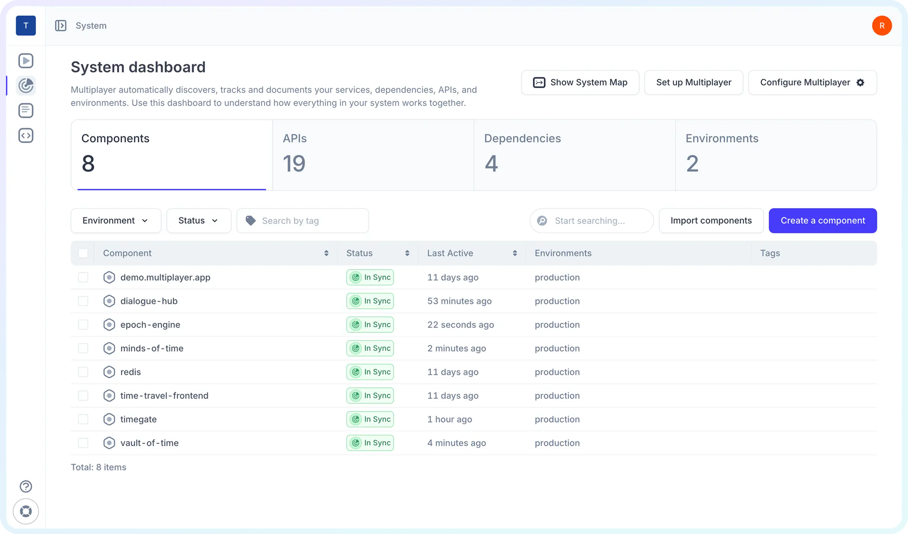
Task: Open the Status filter dropdown
Action: click(199, 221)
